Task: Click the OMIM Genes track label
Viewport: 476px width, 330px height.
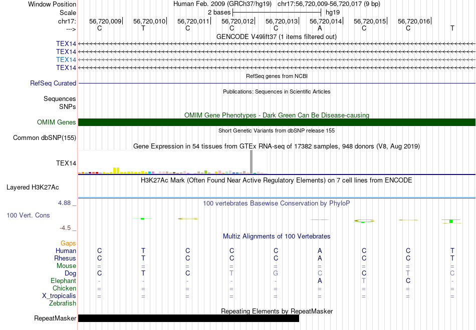Action: click(x=56, y=122)
